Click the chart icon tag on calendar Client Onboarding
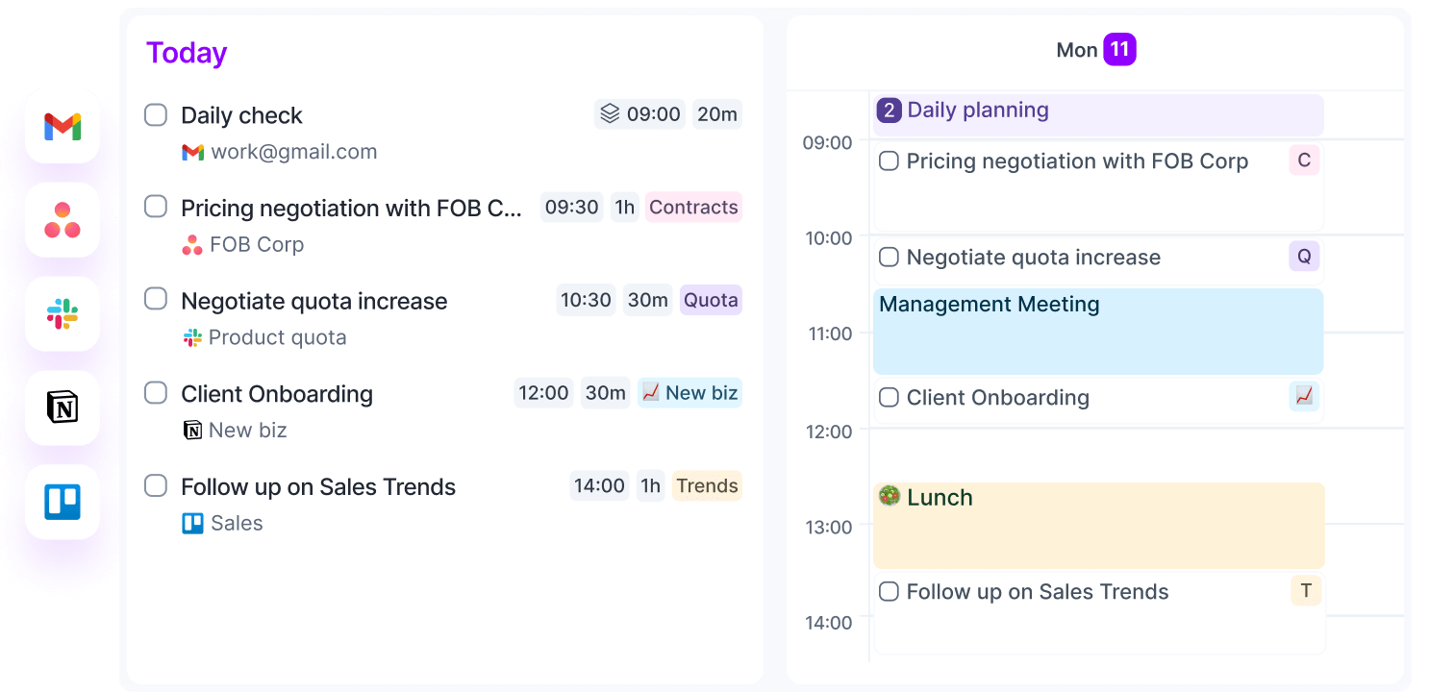Viewport: 1454px width, 692px height. (x=1304, y=396)
